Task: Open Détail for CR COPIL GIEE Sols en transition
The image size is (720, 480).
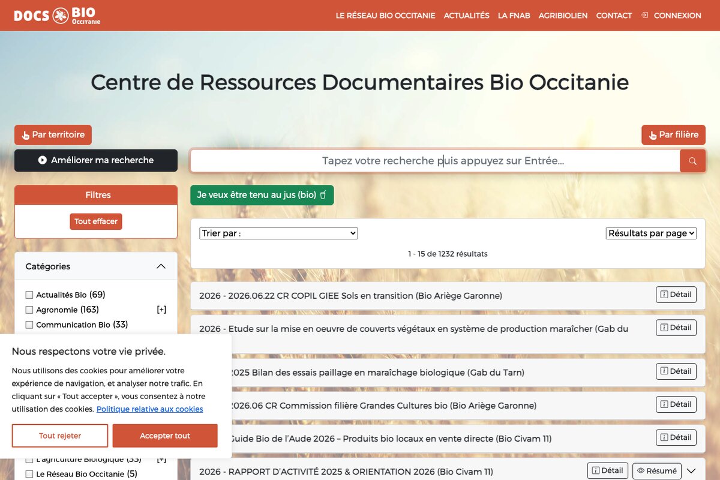Action: coord(676,295)
